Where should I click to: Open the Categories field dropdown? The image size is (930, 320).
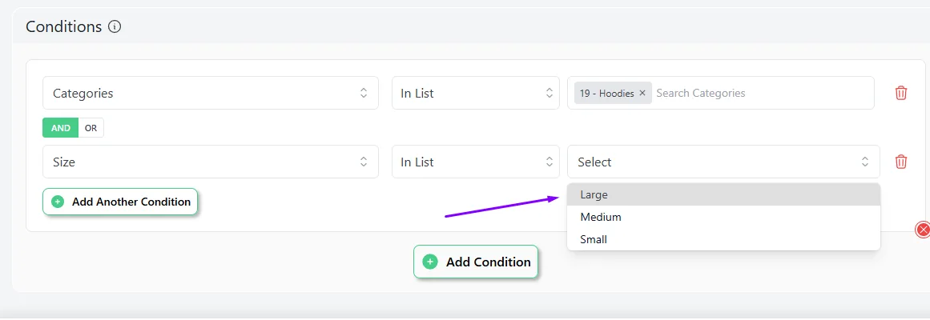click(210, 93)
